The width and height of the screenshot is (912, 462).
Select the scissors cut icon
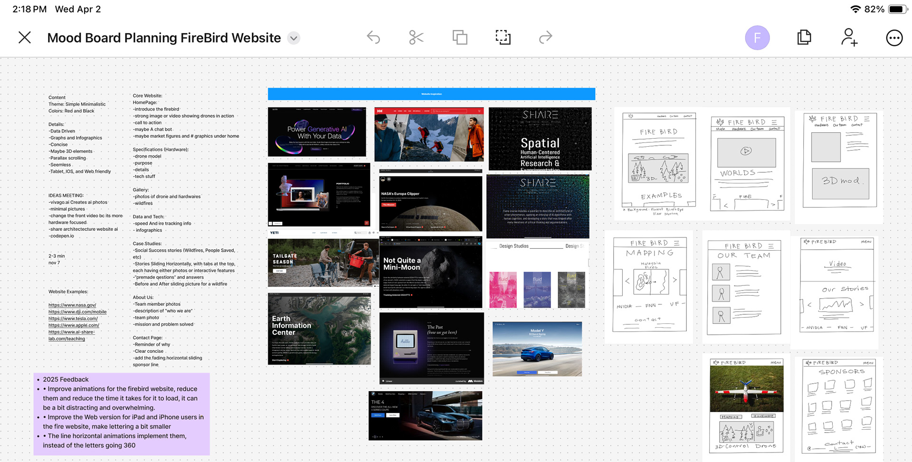[x=416, y=38]
